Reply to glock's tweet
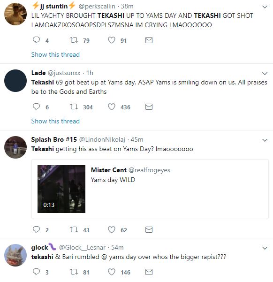 click(x=36, y=272)
